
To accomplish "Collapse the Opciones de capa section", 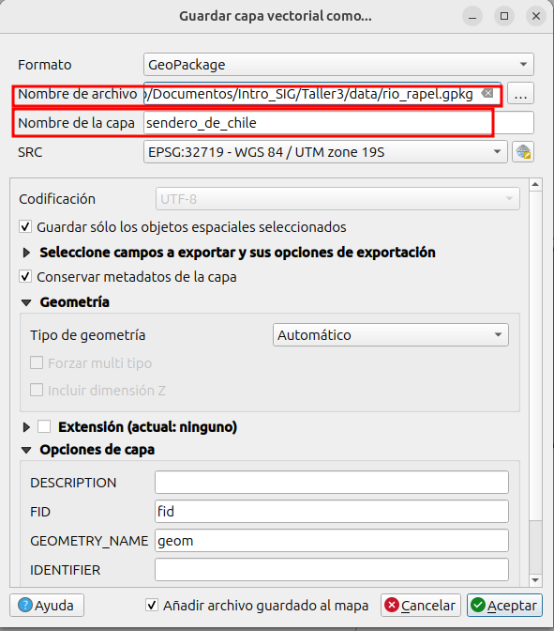I will pos(26,450).
